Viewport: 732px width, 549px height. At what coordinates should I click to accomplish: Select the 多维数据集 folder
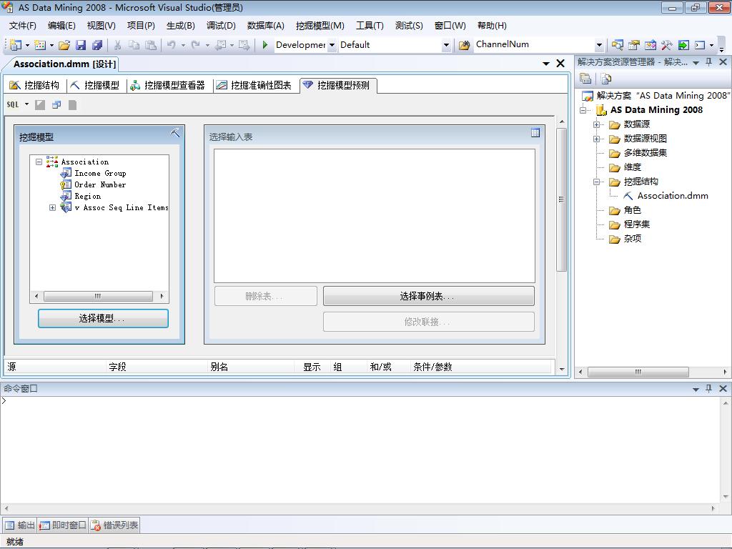[x=638, y=153]
